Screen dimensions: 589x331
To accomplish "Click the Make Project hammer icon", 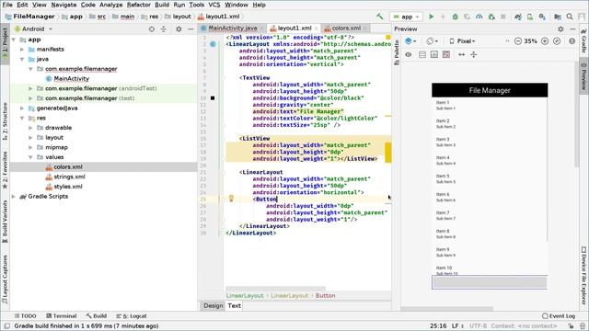I will tap(380, 17).
